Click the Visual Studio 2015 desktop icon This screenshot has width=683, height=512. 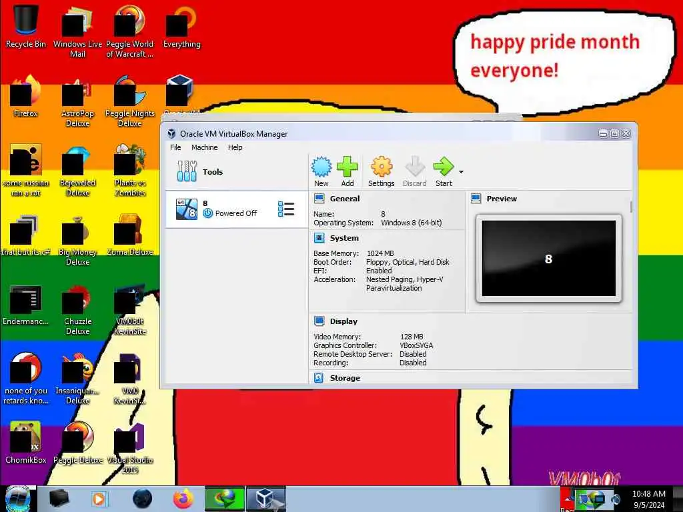(x=130, y=447)
